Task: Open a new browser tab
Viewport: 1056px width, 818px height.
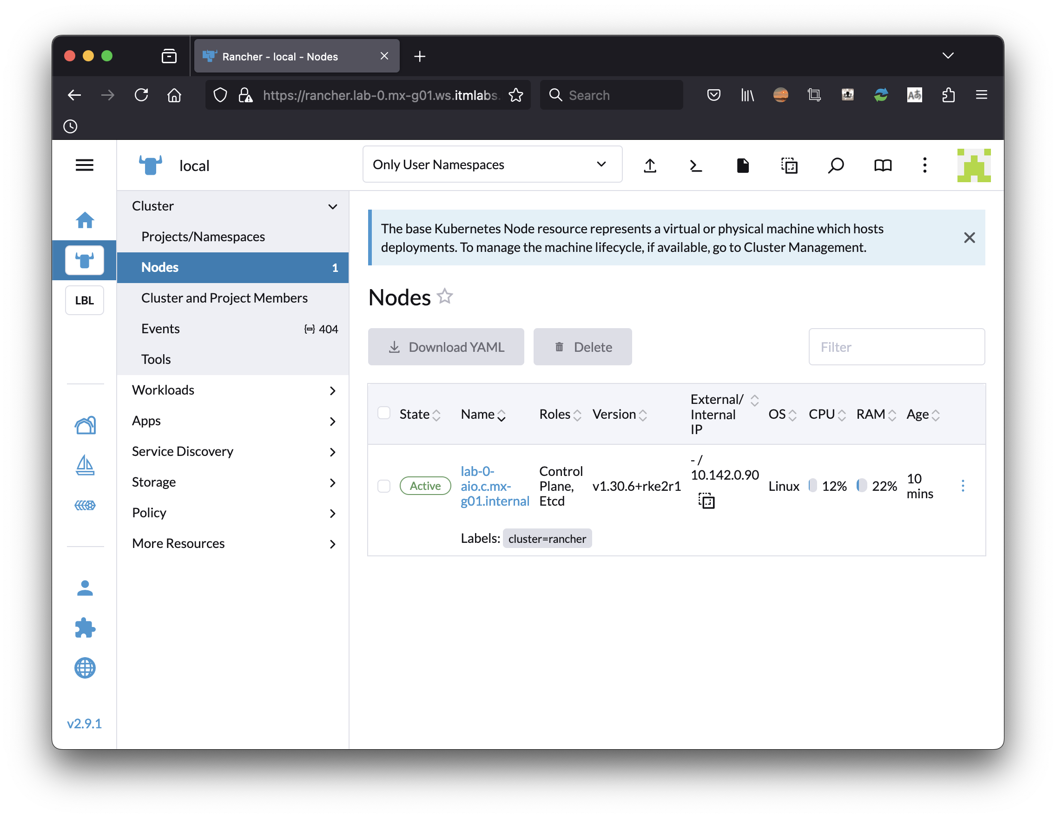Action: 420,56
